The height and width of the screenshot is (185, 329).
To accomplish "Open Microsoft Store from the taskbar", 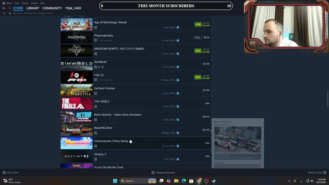I will pos(191,181).
